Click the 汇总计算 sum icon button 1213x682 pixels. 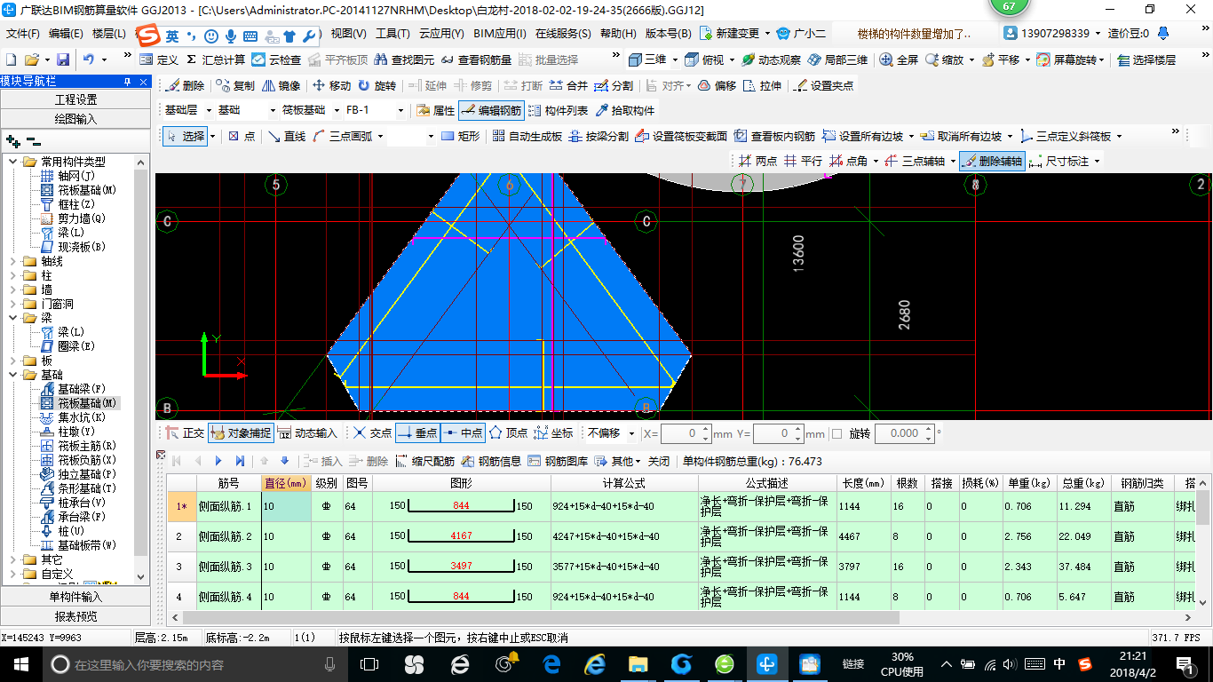coord(216,59)
